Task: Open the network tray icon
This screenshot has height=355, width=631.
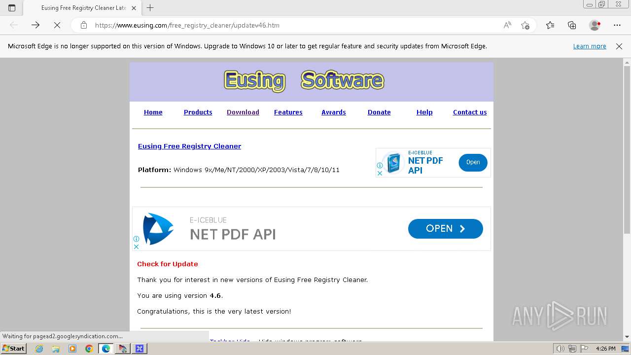Action: pyautogui.click(x=572, y=349)
